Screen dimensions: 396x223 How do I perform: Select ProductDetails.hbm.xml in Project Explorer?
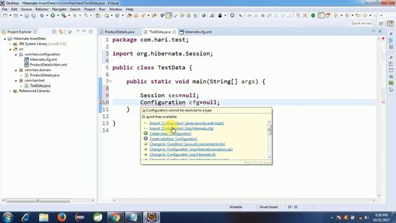(48, 64)
